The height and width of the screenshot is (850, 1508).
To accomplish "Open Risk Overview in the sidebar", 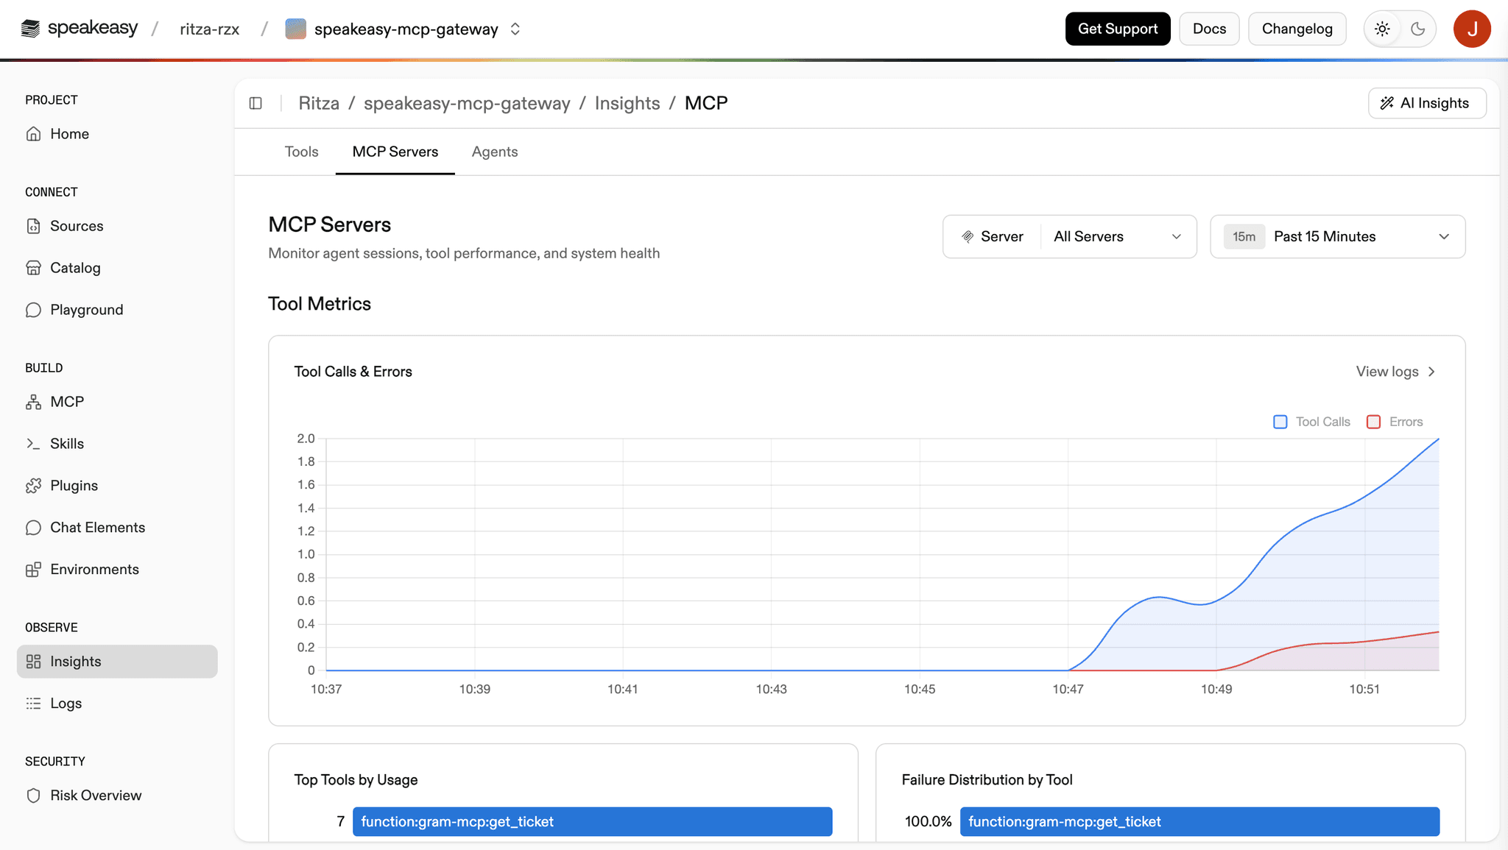I will [x=117, y=796].
